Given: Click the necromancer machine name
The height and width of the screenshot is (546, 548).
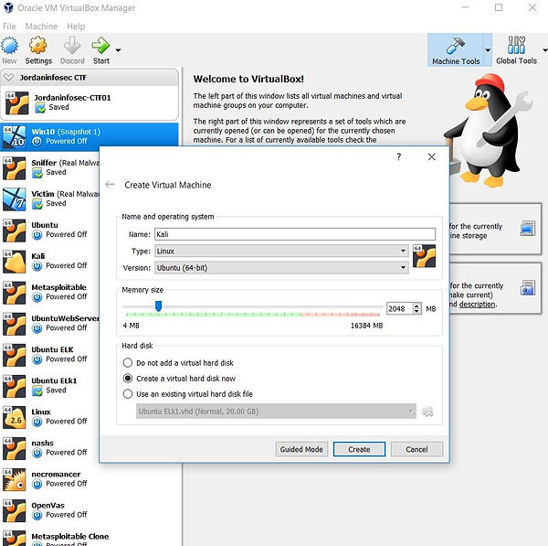Looking at the screenshot, I should [x=56, y=475].
